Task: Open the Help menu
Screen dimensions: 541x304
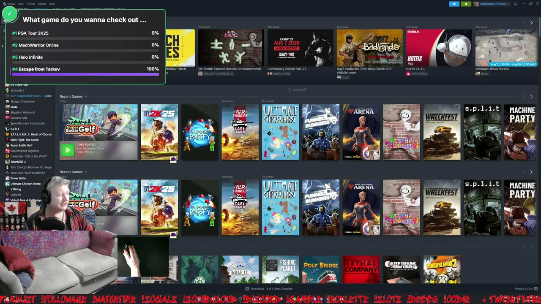Action: (x=52, y=4)
